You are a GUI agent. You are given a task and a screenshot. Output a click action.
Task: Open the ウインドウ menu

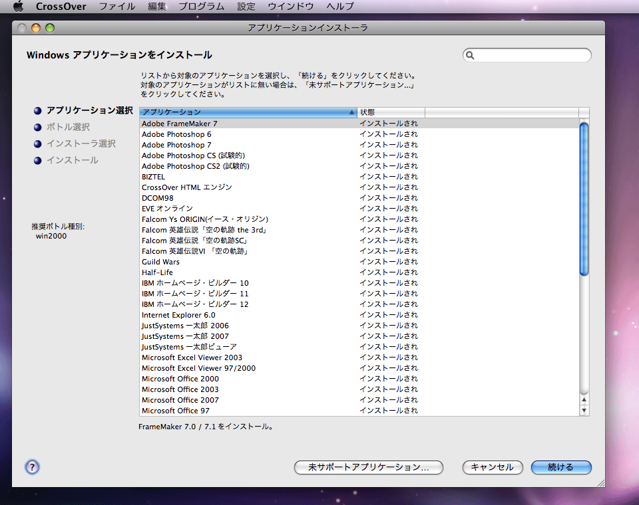tap(291, 6)
